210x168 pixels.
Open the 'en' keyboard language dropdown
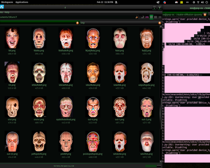pos(187,2)
